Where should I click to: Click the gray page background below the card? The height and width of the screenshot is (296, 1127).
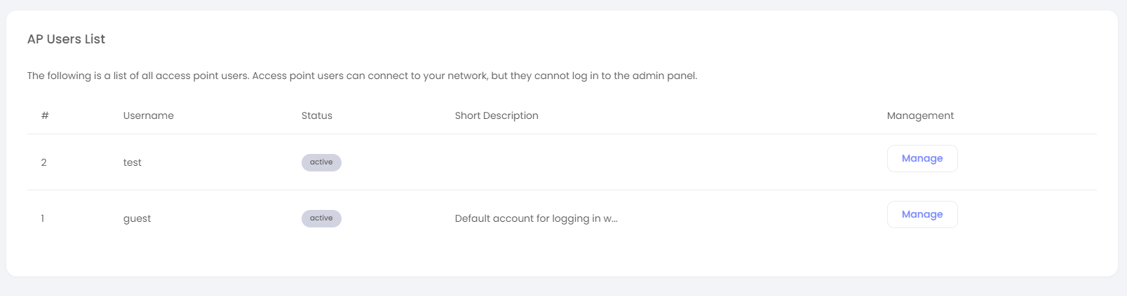pos(561,287)
